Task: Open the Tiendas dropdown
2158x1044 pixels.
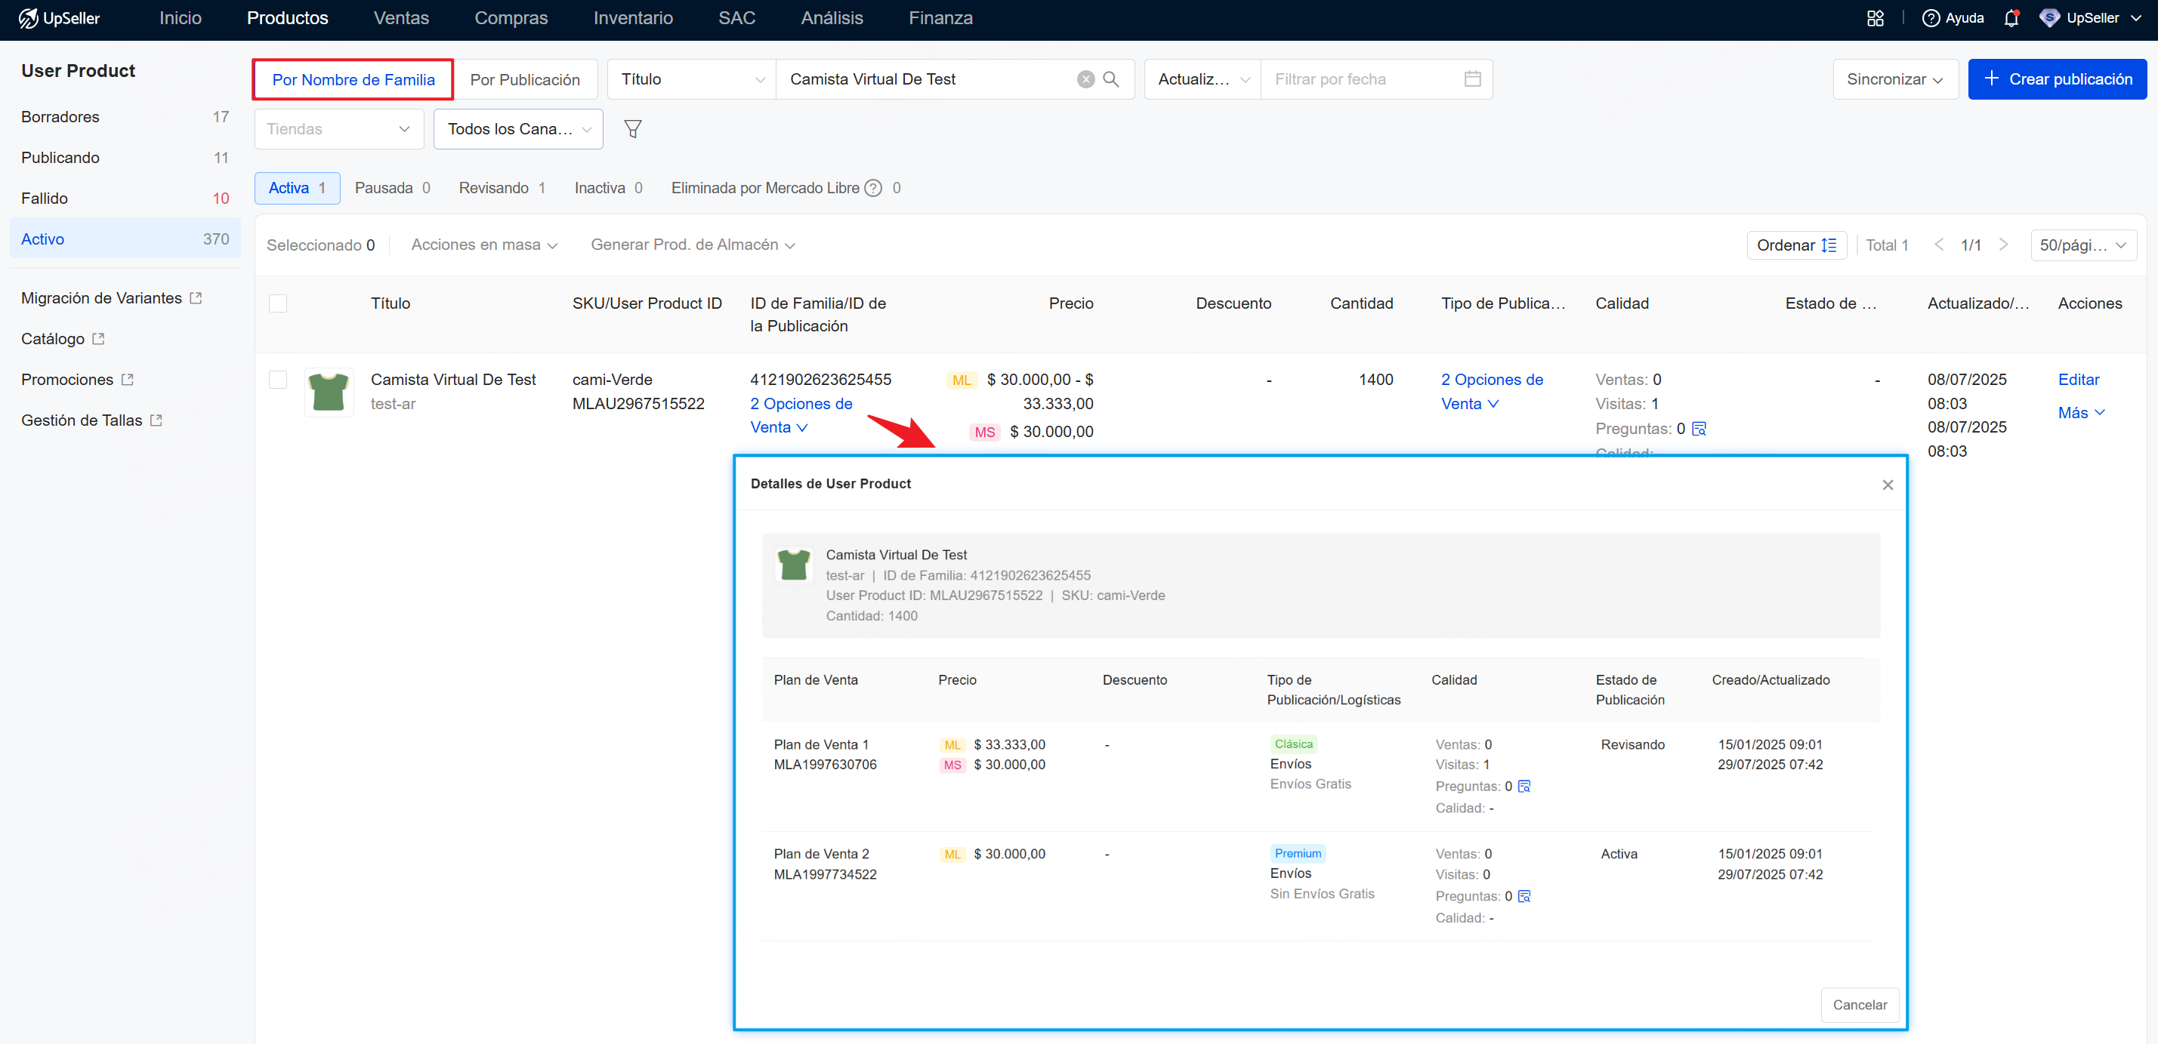Action: [338, 129]
